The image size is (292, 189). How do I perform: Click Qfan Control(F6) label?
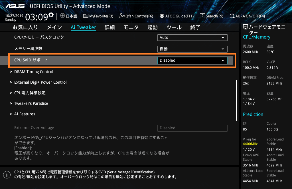tap(139, 16)
